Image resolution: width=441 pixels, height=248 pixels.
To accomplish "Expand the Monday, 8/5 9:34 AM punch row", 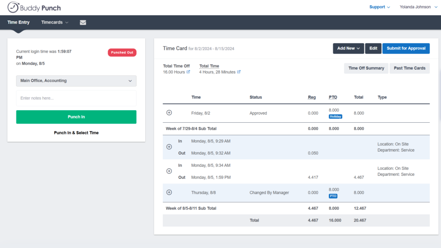I will click(169, 171).
